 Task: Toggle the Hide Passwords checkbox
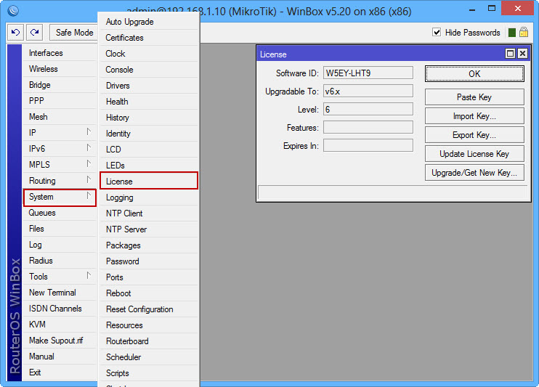tap(437, 32)
